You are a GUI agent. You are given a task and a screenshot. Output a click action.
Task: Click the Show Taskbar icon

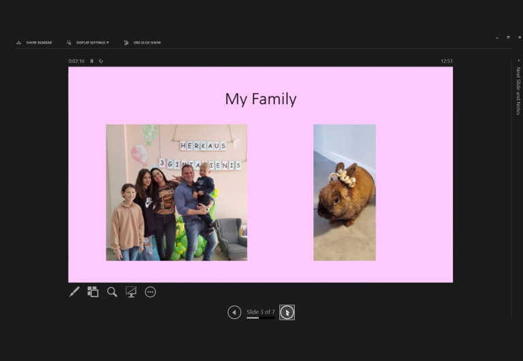tap(18, 43)
